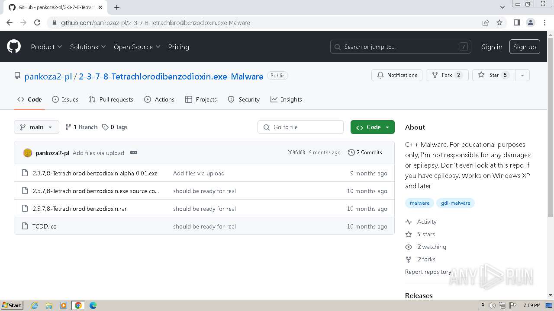Switch to the Insights tab

[286, 99]
